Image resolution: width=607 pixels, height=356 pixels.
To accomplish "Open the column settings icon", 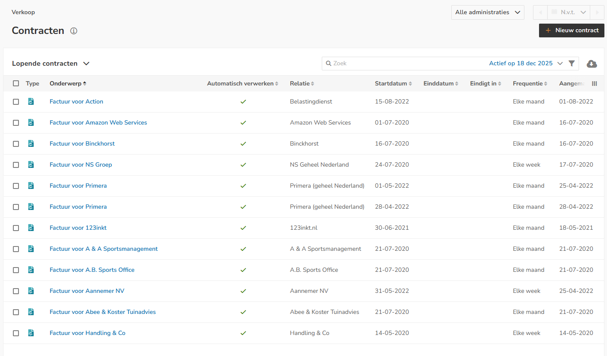I will [595, 84].
